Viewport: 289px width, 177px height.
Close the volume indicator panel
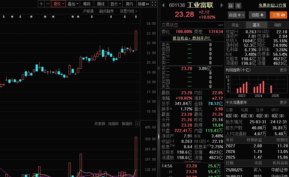[x=137, y=124]
